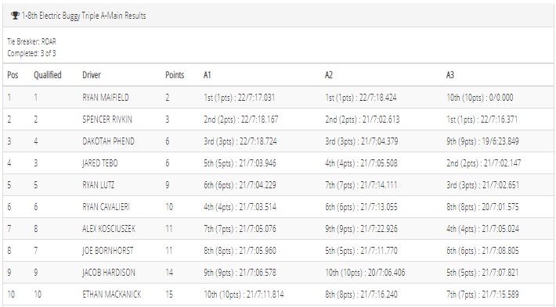Click the A1 column header
Screen dimensions: 556x307
pos(207,75)
